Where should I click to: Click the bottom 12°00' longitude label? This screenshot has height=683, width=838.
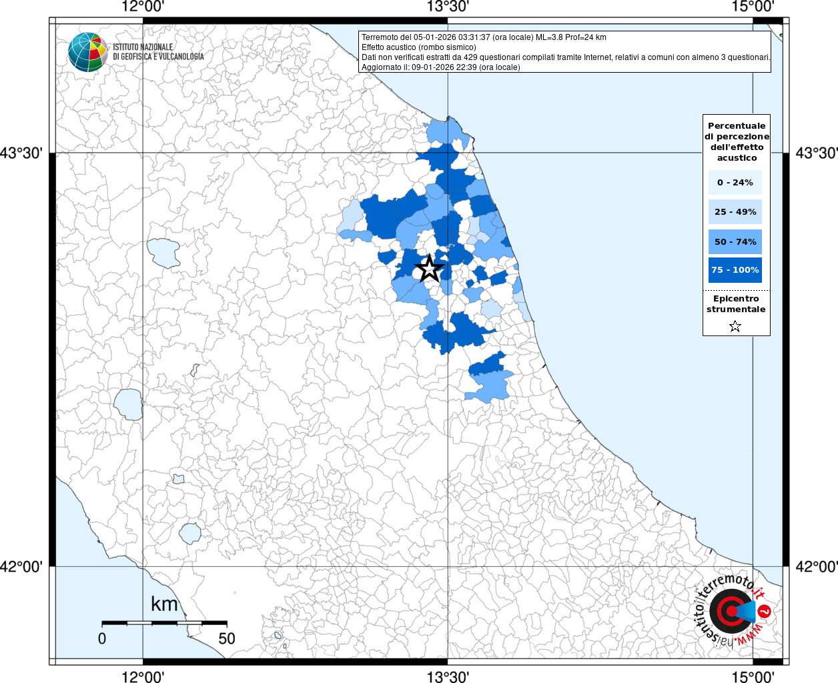tap(143, 677)
